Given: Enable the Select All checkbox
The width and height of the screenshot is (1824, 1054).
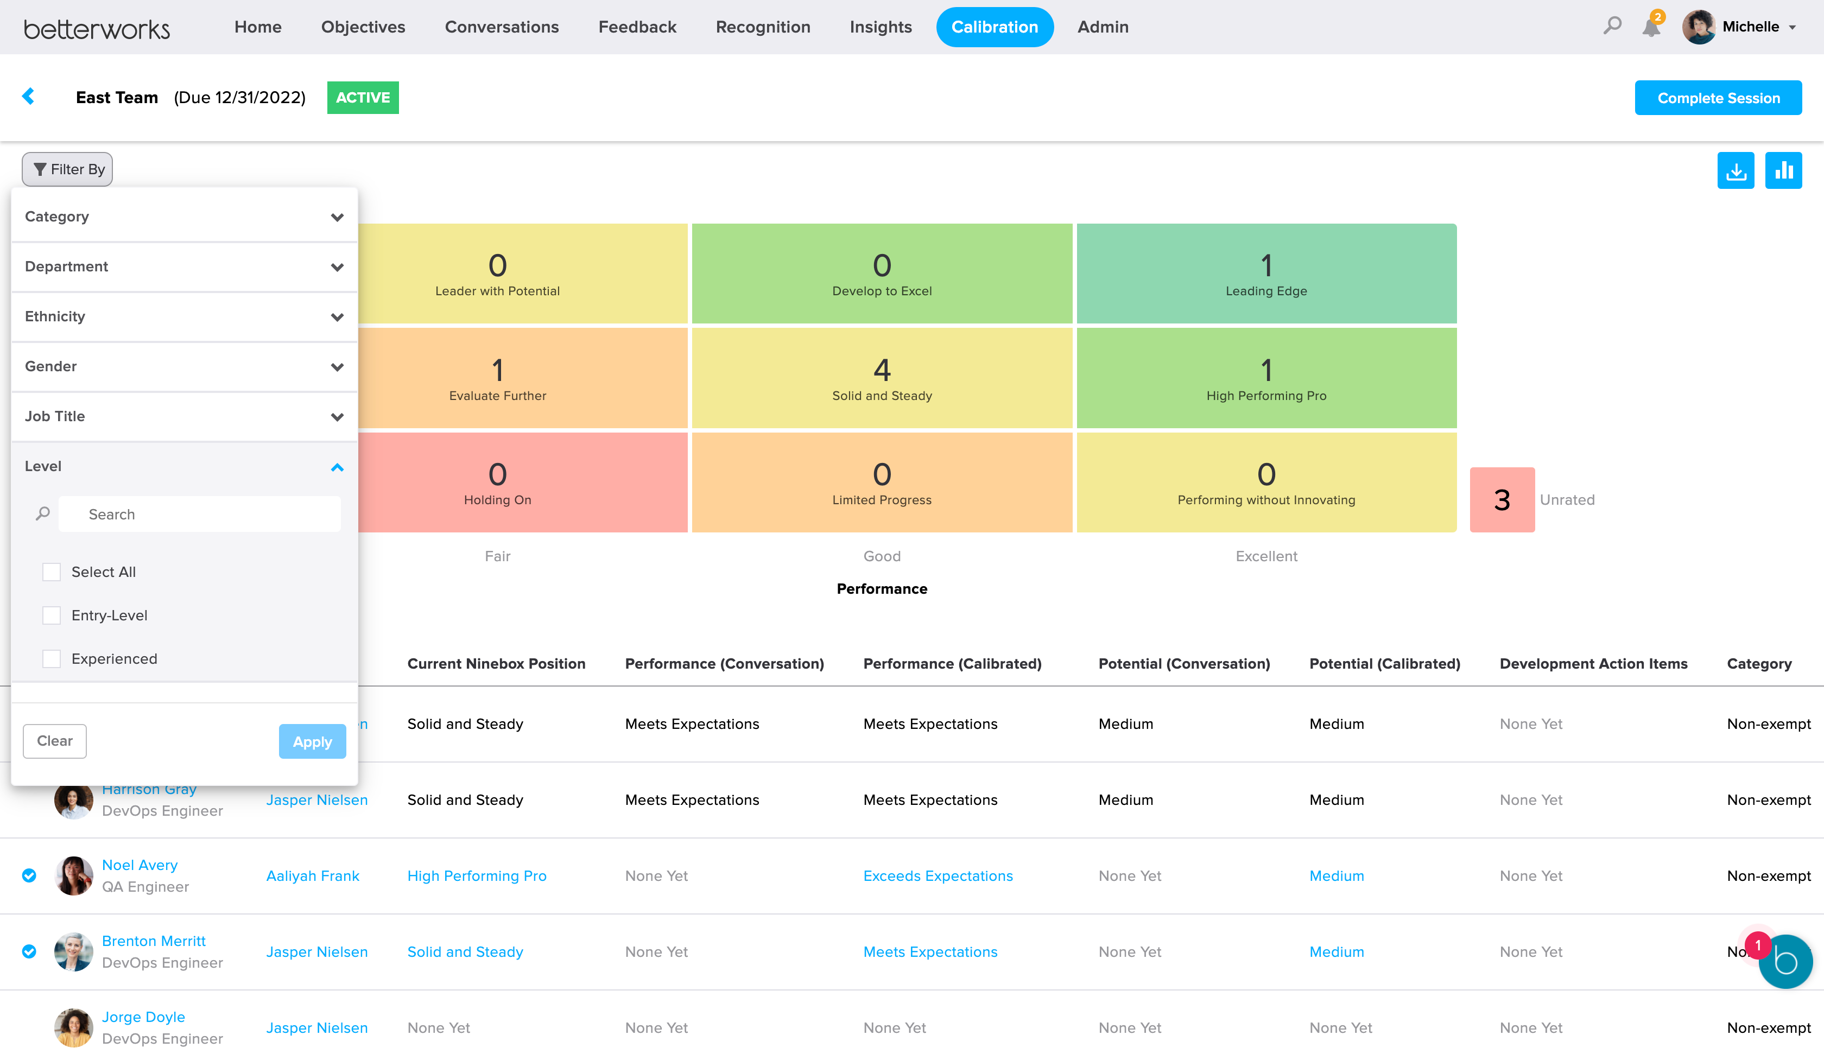Looking at the screenshot, I should (52, 571).
